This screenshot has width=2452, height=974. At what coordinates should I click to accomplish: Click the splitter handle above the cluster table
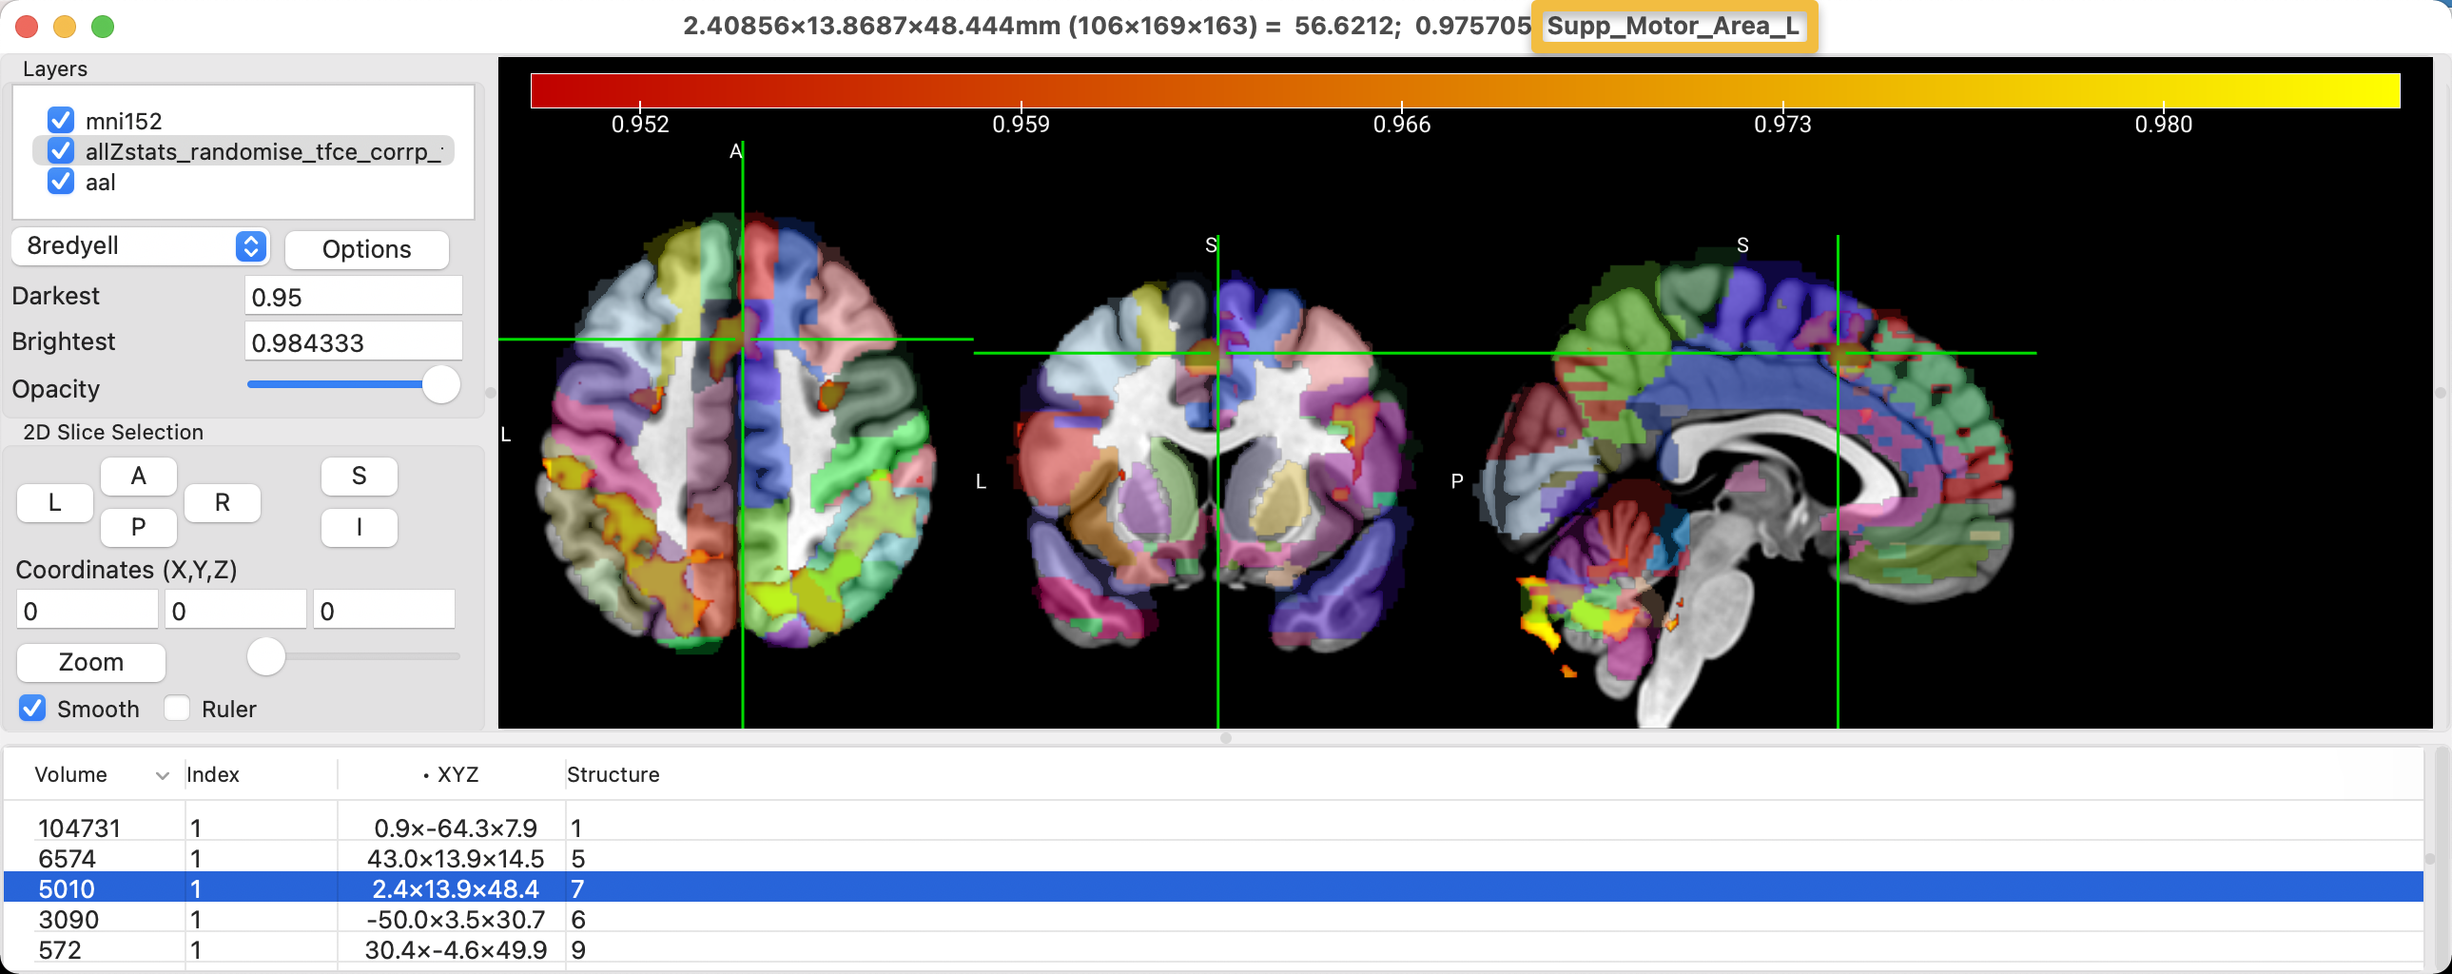tap(1225, 738)
